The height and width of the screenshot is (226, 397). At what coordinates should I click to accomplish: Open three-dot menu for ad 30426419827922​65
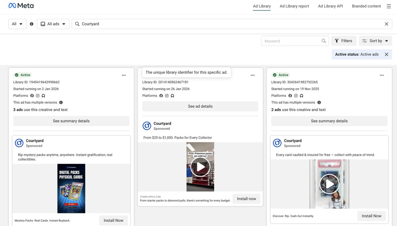tap(382, 75)
